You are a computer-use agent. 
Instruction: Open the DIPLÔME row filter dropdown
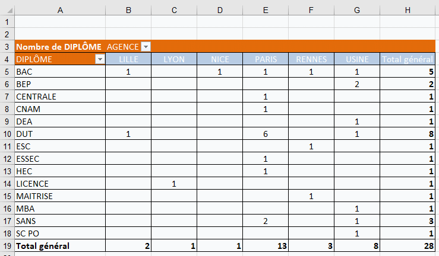[x=100, y=59]
